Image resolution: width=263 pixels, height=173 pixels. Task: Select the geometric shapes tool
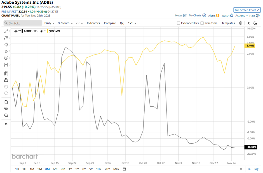coord(6,45)
